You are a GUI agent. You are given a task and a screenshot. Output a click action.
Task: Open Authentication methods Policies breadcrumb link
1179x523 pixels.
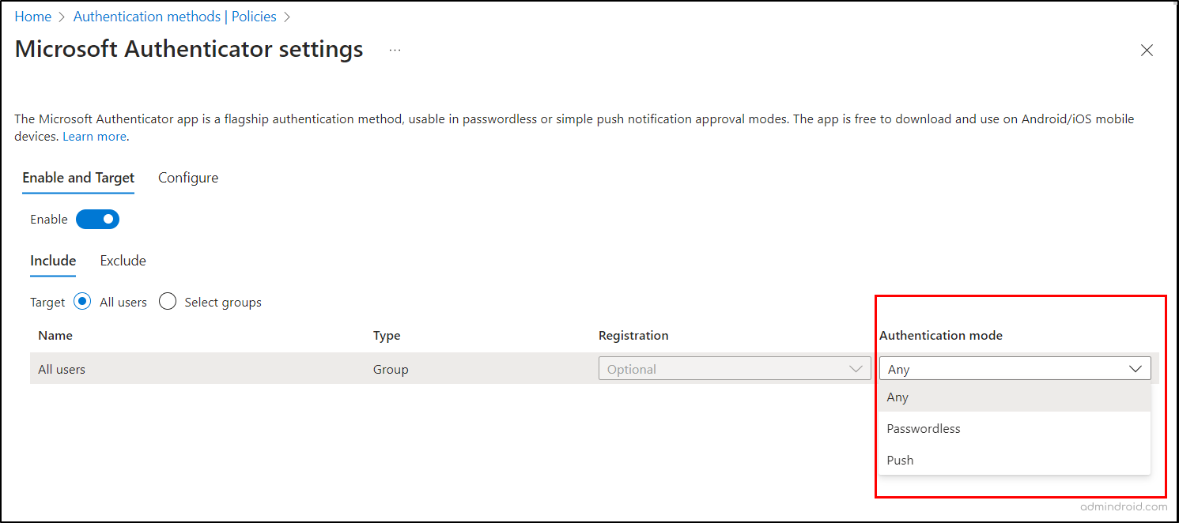[x=175, y=16]
